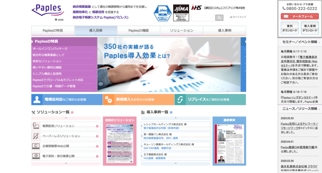Select シンプル構成と拡張性 menu entry
The height and width of the screenshot is (173, 322).
coord(47,73)
